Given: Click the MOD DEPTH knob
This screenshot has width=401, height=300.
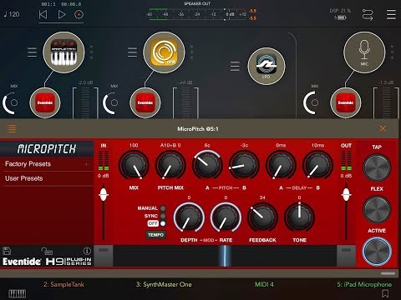Looking at the screenshot, I should (x=189, y=217).
